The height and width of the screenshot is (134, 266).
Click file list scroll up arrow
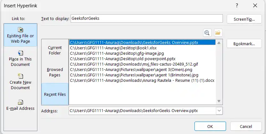click(219, 43)
